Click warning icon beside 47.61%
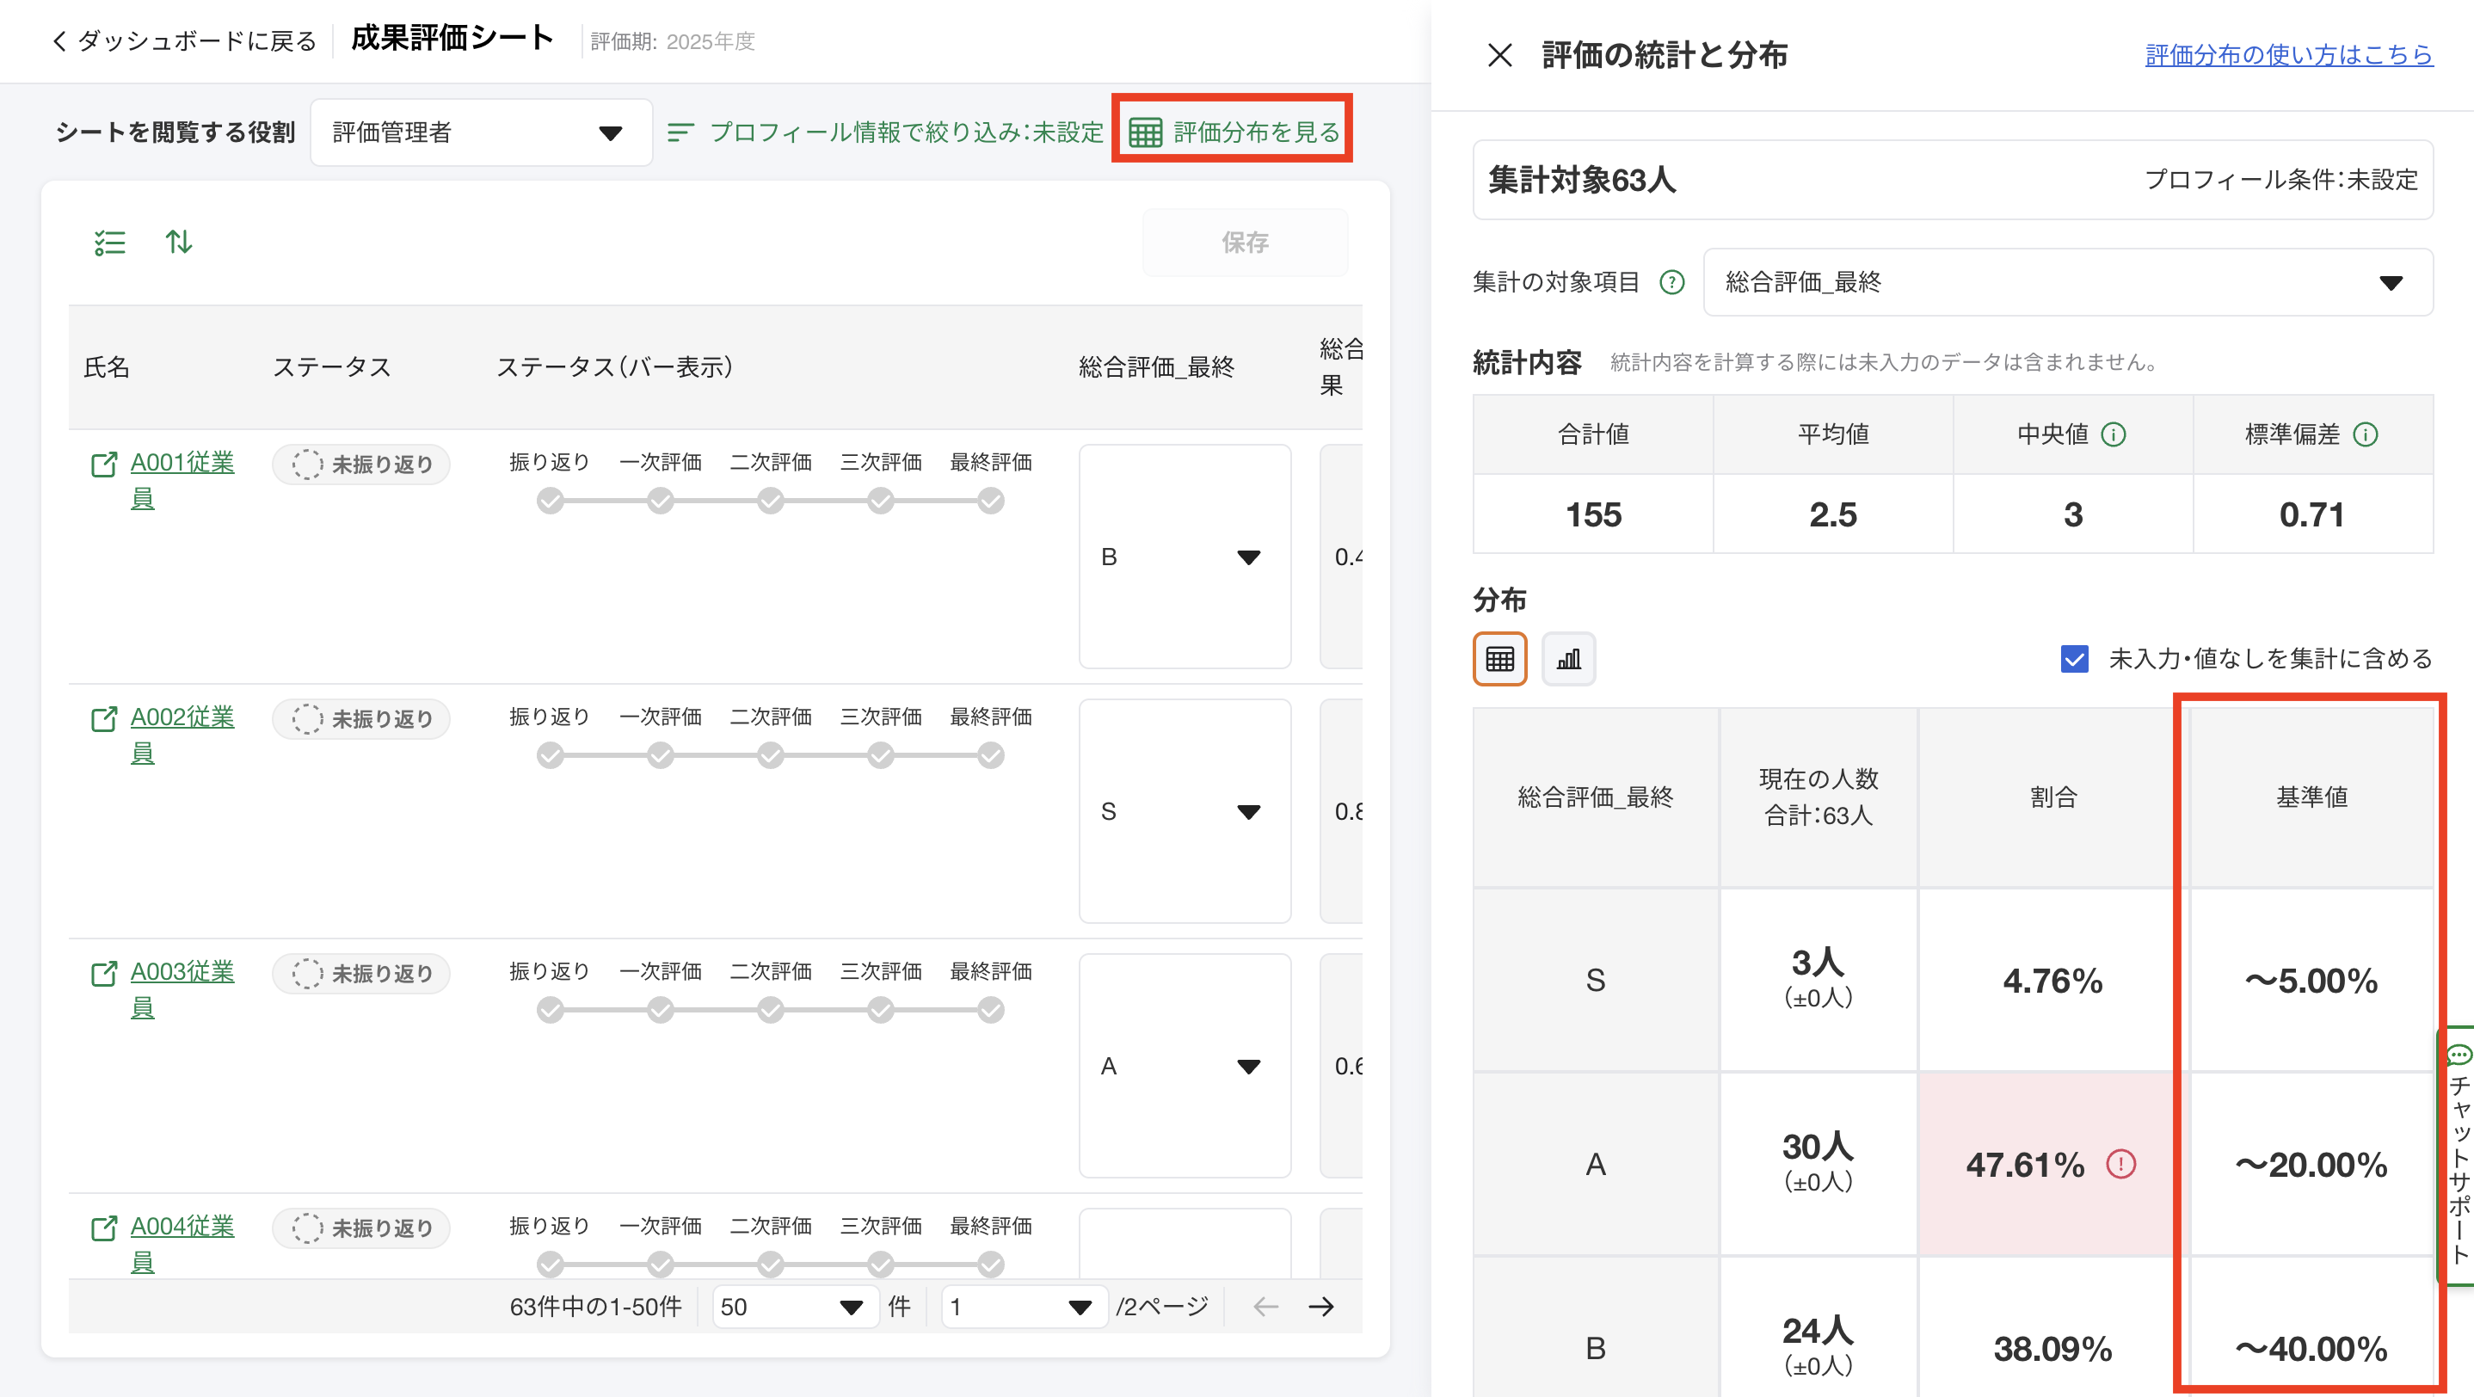This screenshot has width=2474, height=1397. tap(2120, 1165)
